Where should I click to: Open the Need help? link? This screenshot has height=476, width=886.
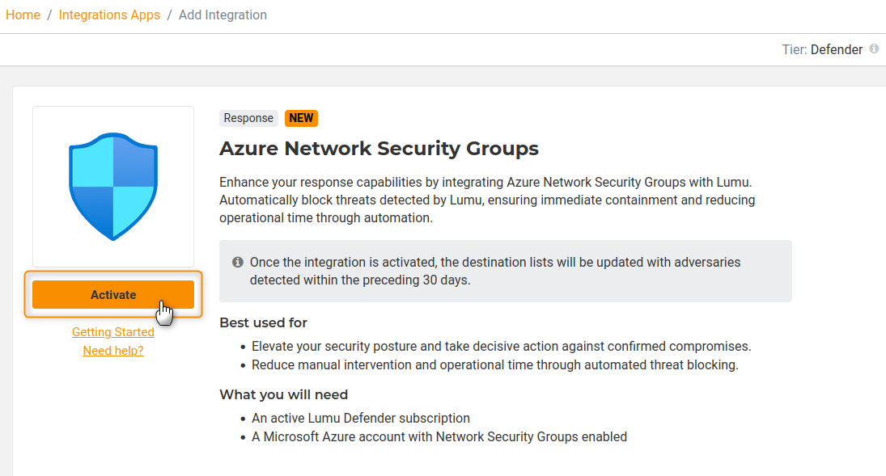(x=113, y=351)
